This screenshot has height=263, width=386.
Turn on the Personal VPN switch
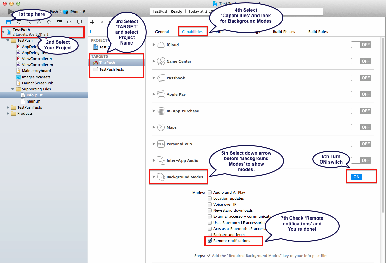pos(361,144)
